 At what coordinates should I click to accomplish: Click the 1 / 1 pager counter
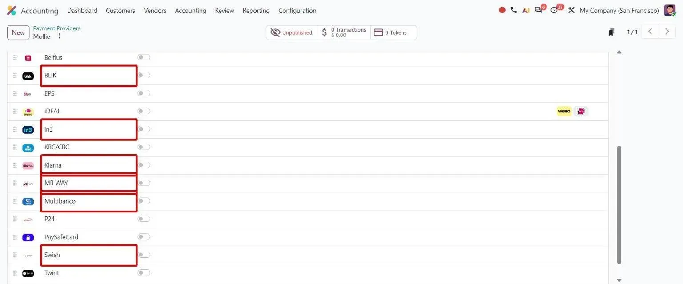click(632, 32)
